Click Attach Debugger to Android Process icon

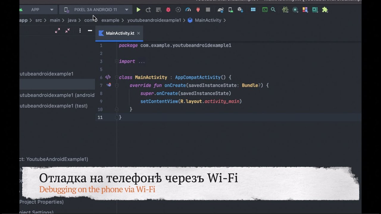198,10
